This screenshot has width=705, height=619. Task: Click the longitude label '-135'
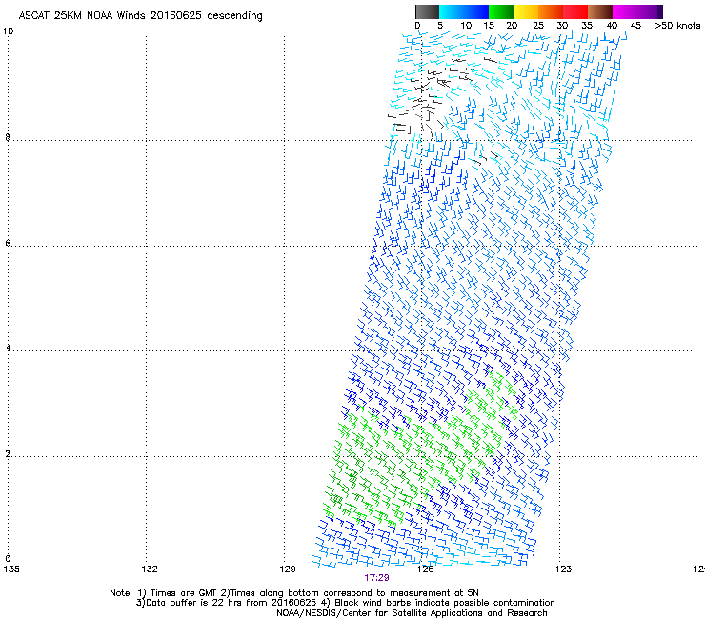(10, 569)
